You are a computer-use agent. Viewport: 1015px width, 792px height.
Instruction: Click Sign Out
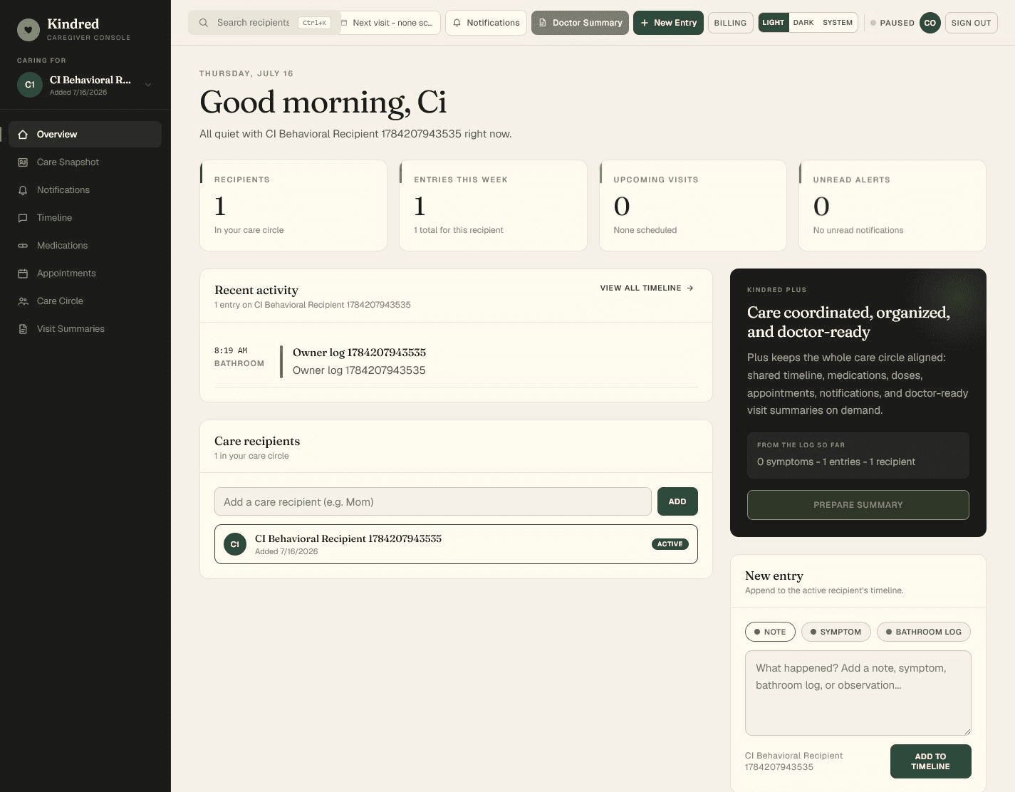(971, 23)
